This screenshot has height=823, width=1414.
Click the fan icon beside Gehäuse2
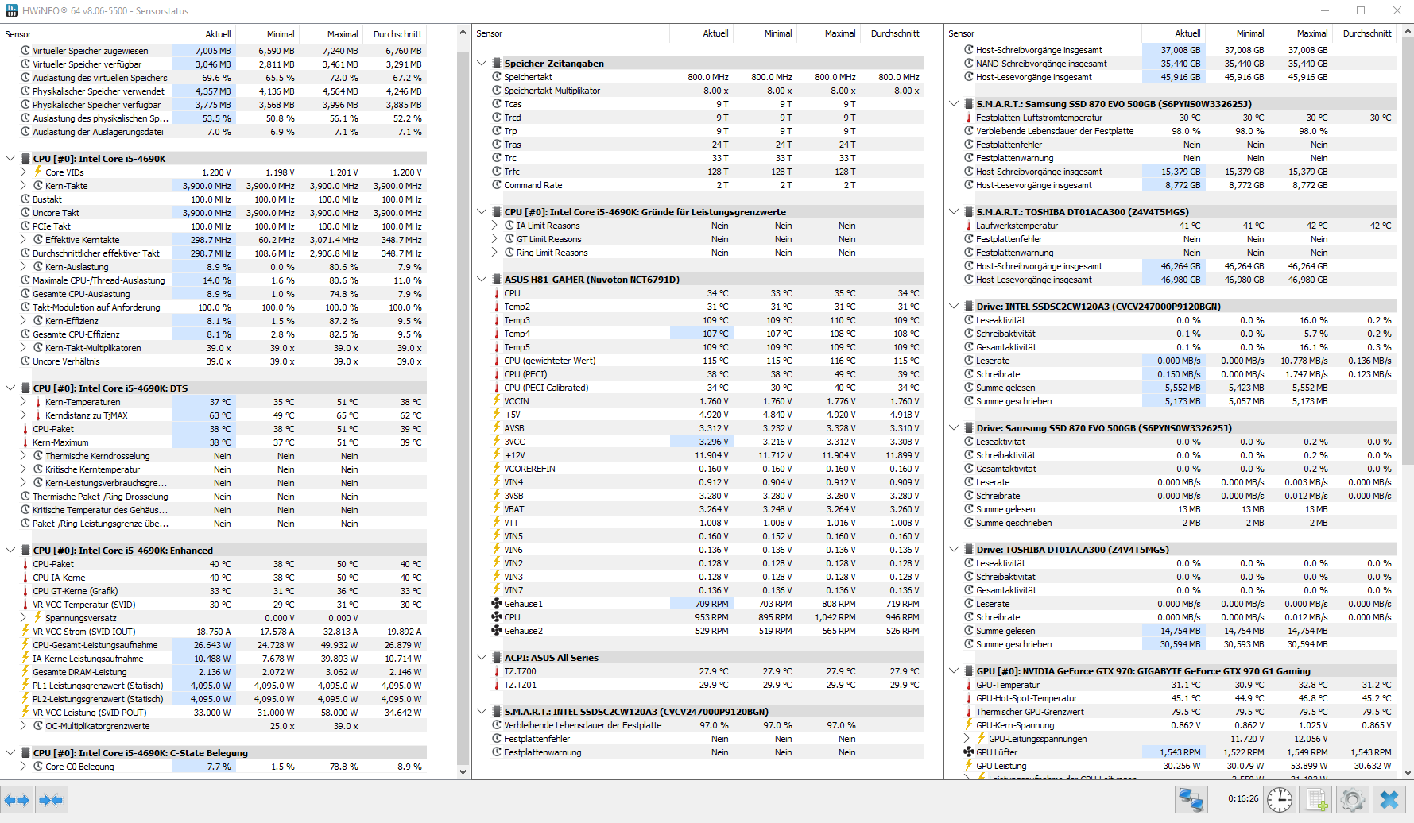pyautogui.click(x=497, y=631)
